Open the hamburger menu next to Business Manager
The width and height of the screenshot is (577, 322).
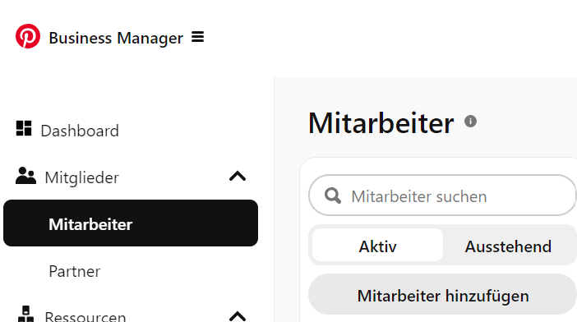pyautogui.click(x=197, y=37)
